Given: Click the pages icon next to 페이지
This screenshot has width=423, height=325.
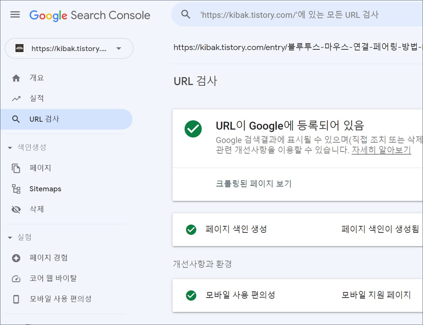Looking at the screenshot, I should click(x=16, y=168).
